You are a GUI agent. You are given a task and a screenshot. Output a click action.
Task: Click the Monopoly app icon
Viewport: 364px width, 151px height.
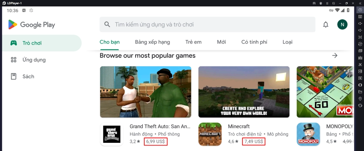pyautogui.click(x=308, y=134)
